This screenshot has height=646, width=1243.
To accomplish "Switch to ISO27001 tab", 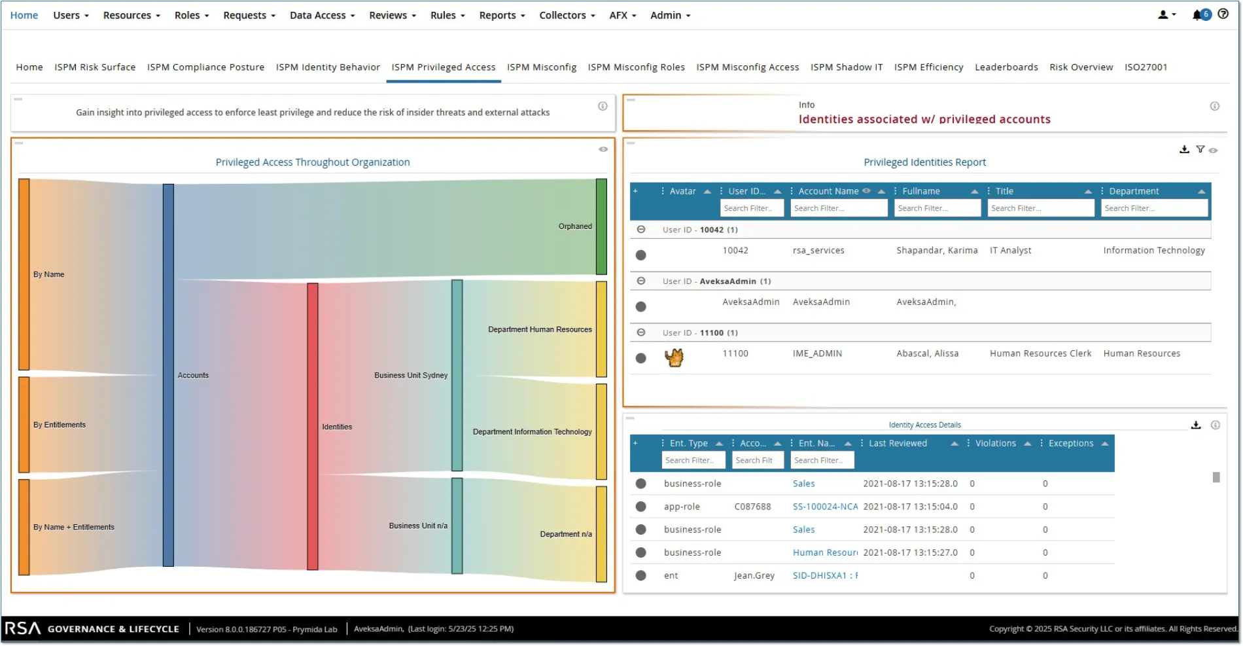I will [x=1146, y=67].
